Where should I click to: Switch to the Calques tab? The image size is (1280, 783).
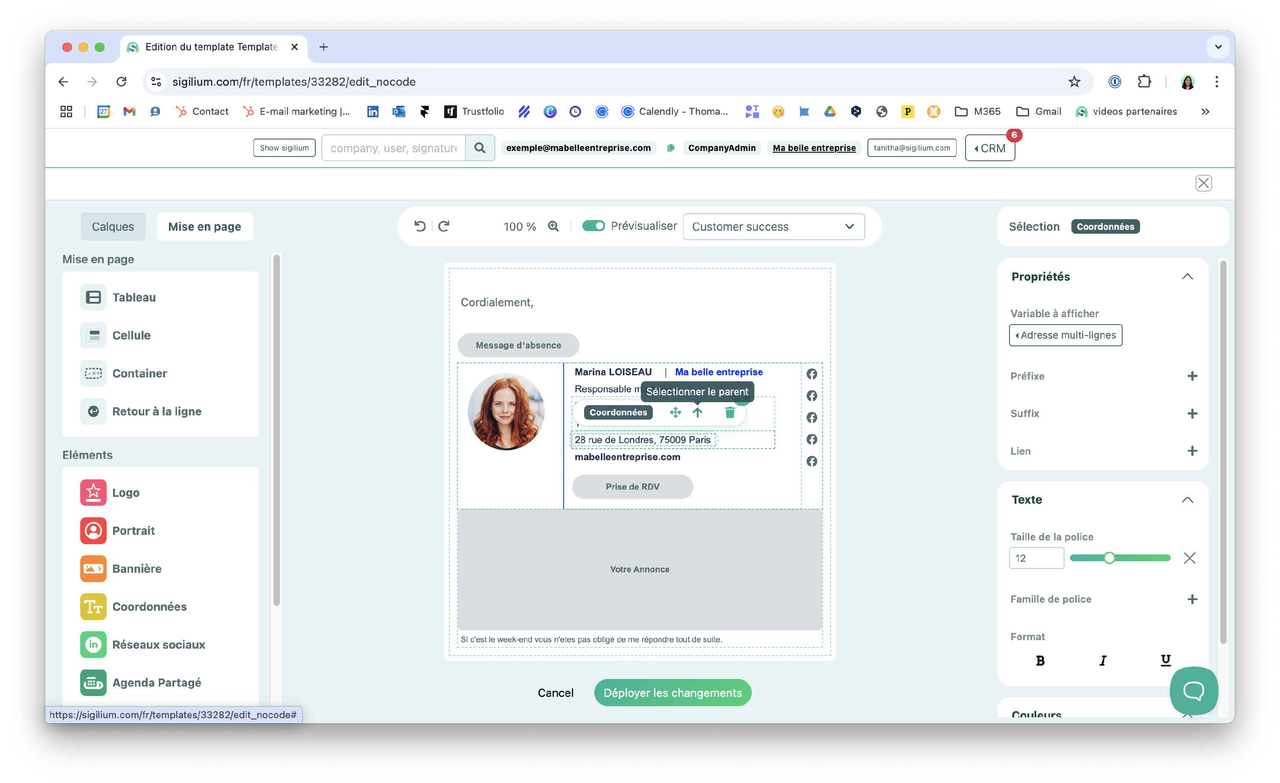tap(113, 227)
